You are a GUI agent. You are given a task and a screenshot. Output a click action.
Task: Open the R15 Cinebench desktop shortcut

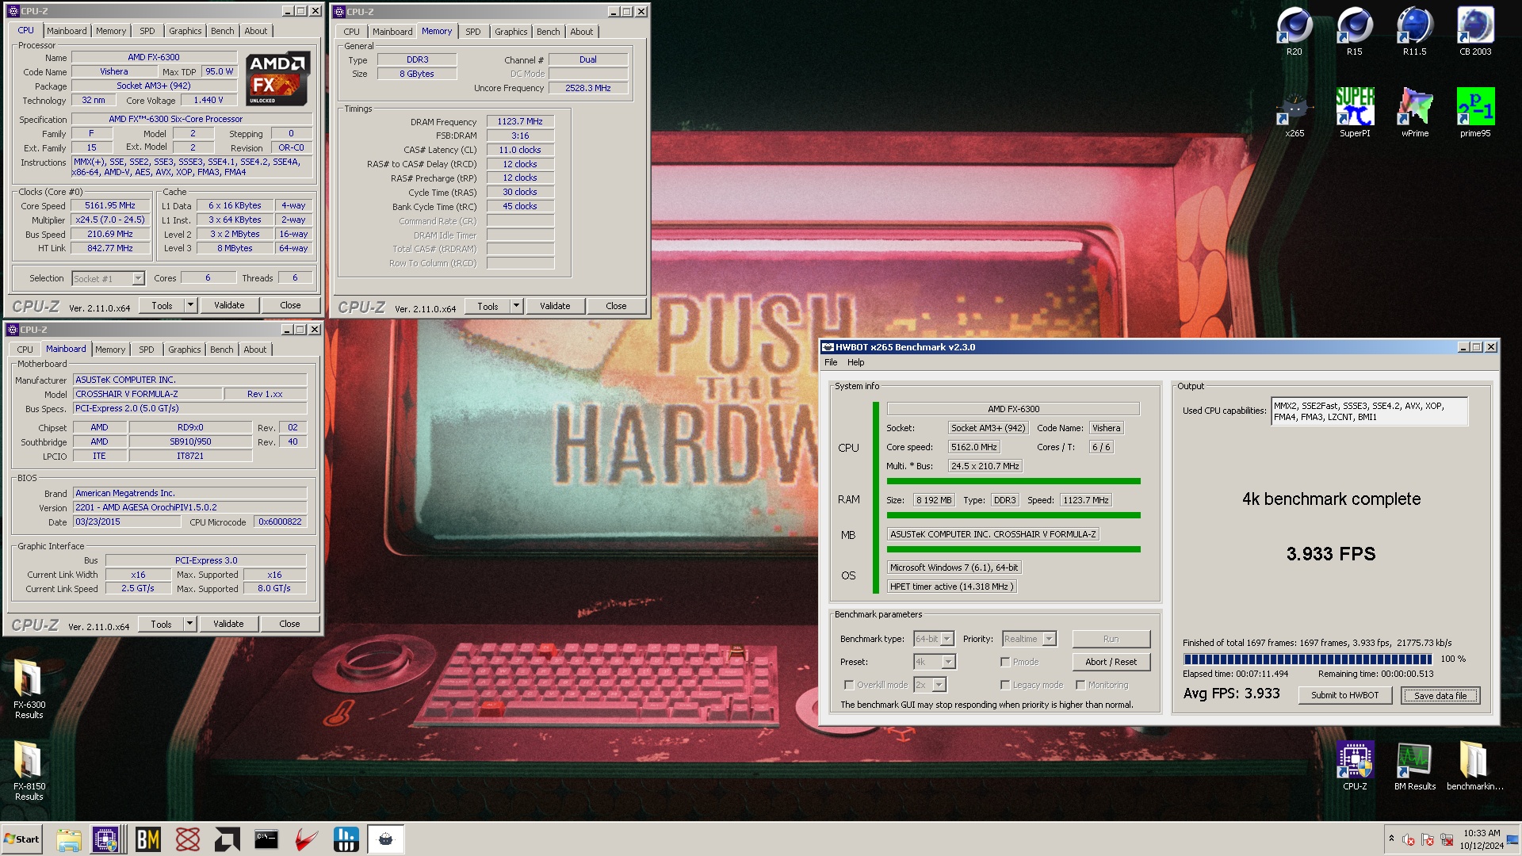click(1354, 32)
